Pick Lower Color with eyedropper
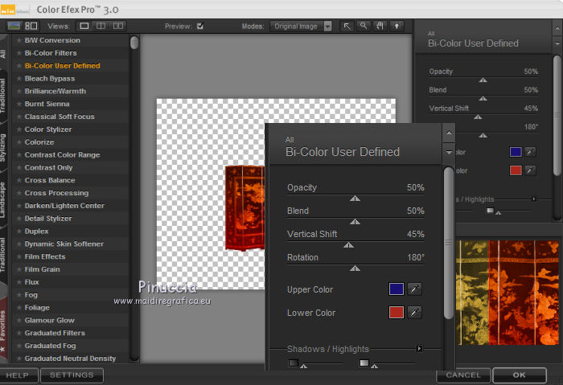This screenshot has width=563, height=385. click(415, 313)
